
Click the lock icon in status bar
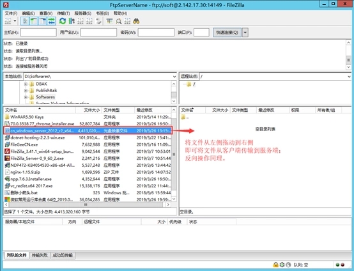[275, 265]
